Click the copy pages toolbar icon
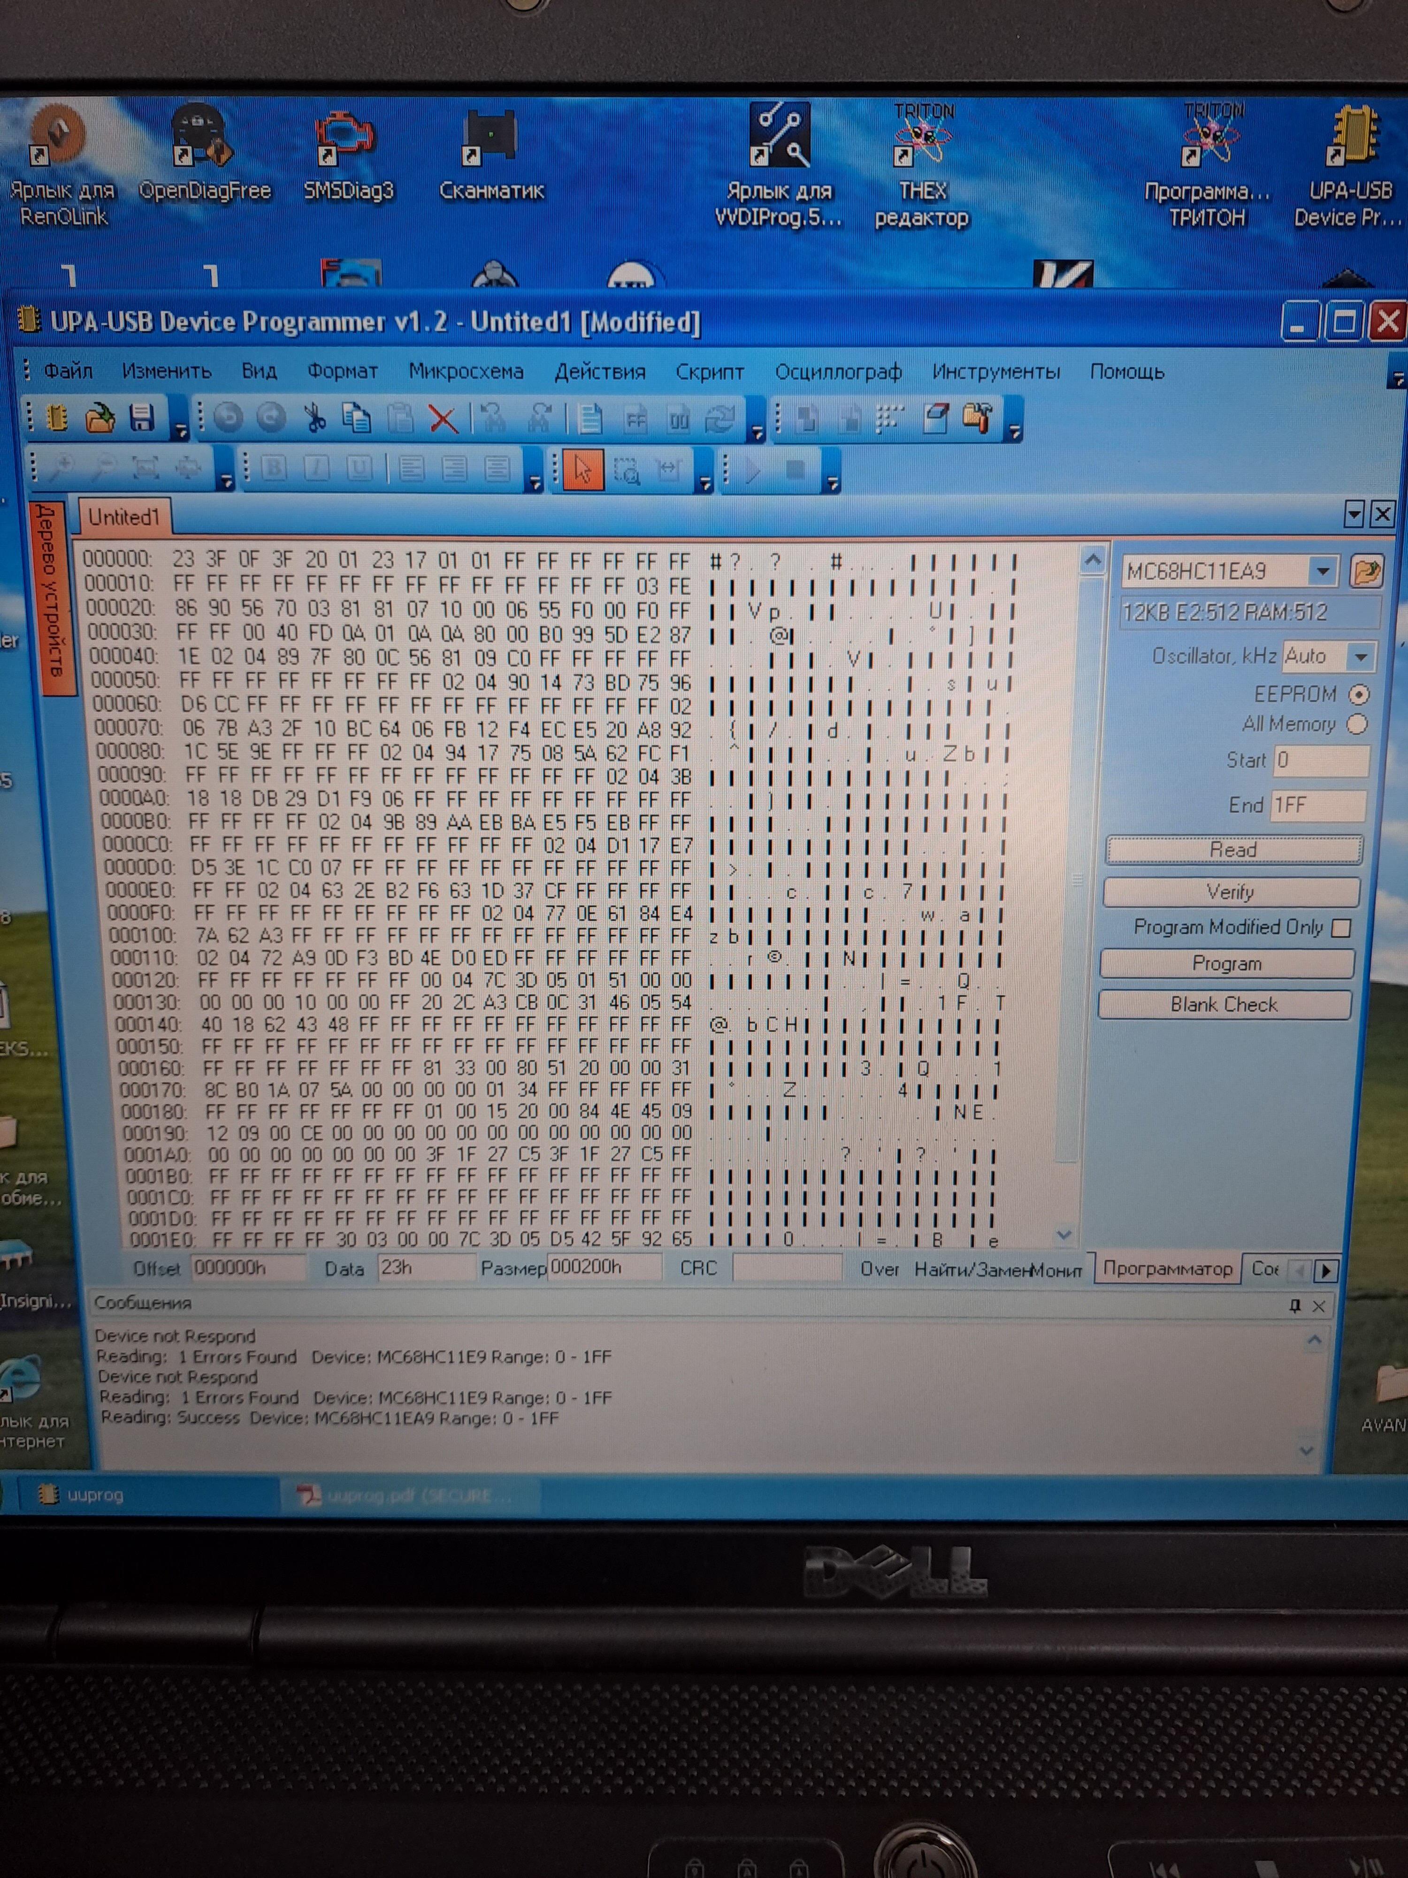Screen dimensions: 1408x1878 click(x=356, y=418)
